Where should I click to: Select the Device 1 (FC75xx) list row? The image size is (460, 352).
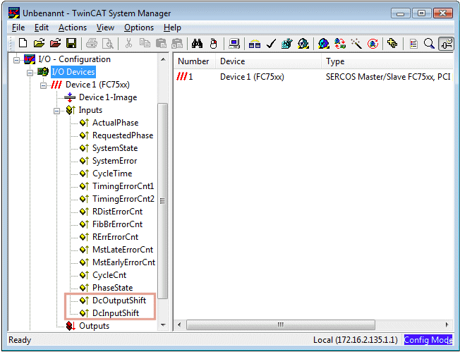pyautogui.click(x=314, y=77)
